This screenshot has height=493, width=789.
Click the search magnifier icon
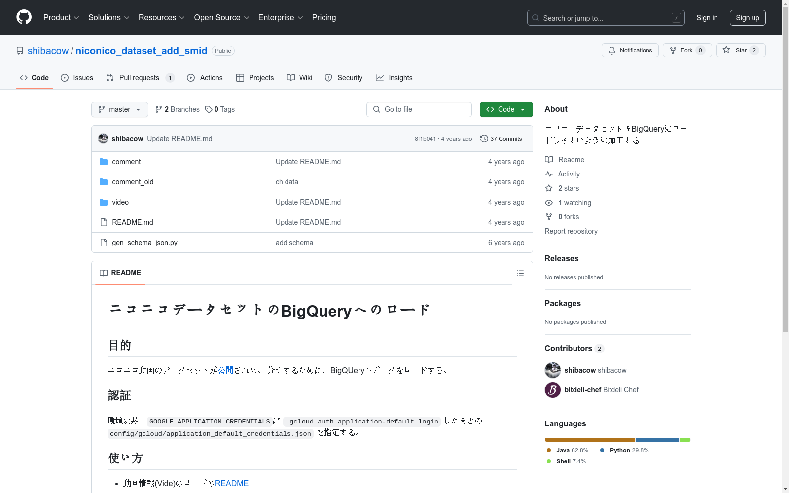[x=536, y=18]
